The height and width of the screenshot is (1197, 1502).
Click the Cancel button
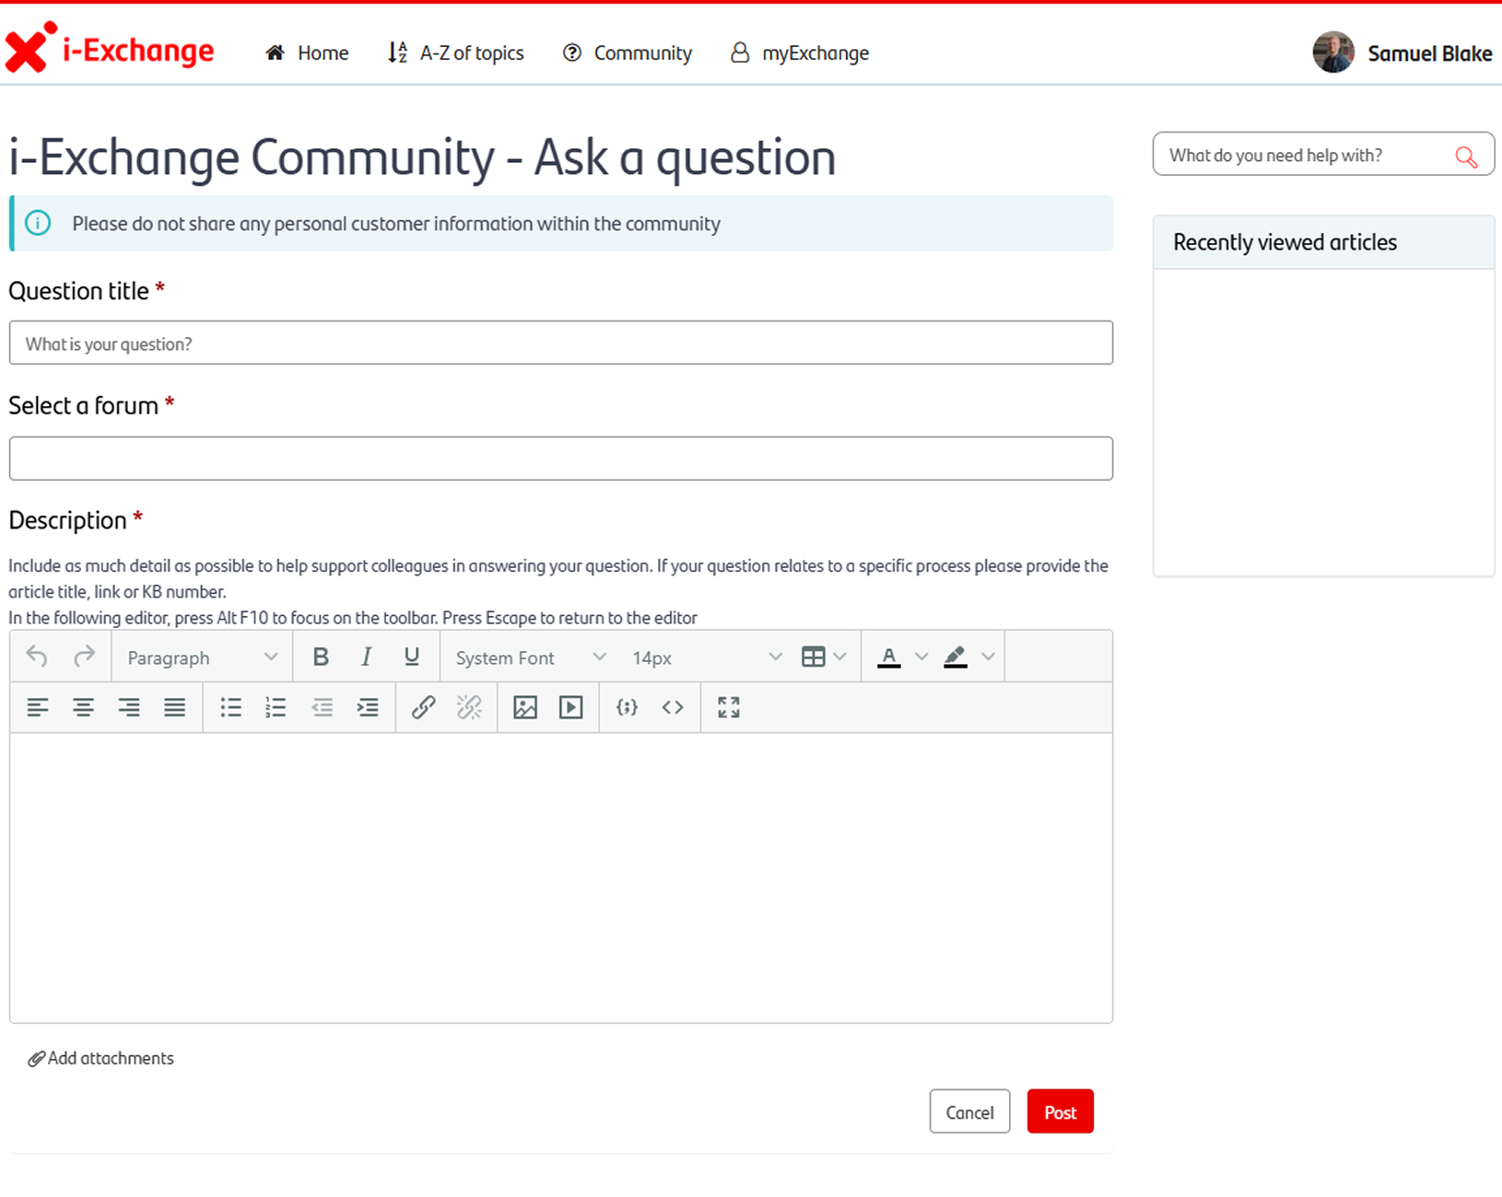969,1111
